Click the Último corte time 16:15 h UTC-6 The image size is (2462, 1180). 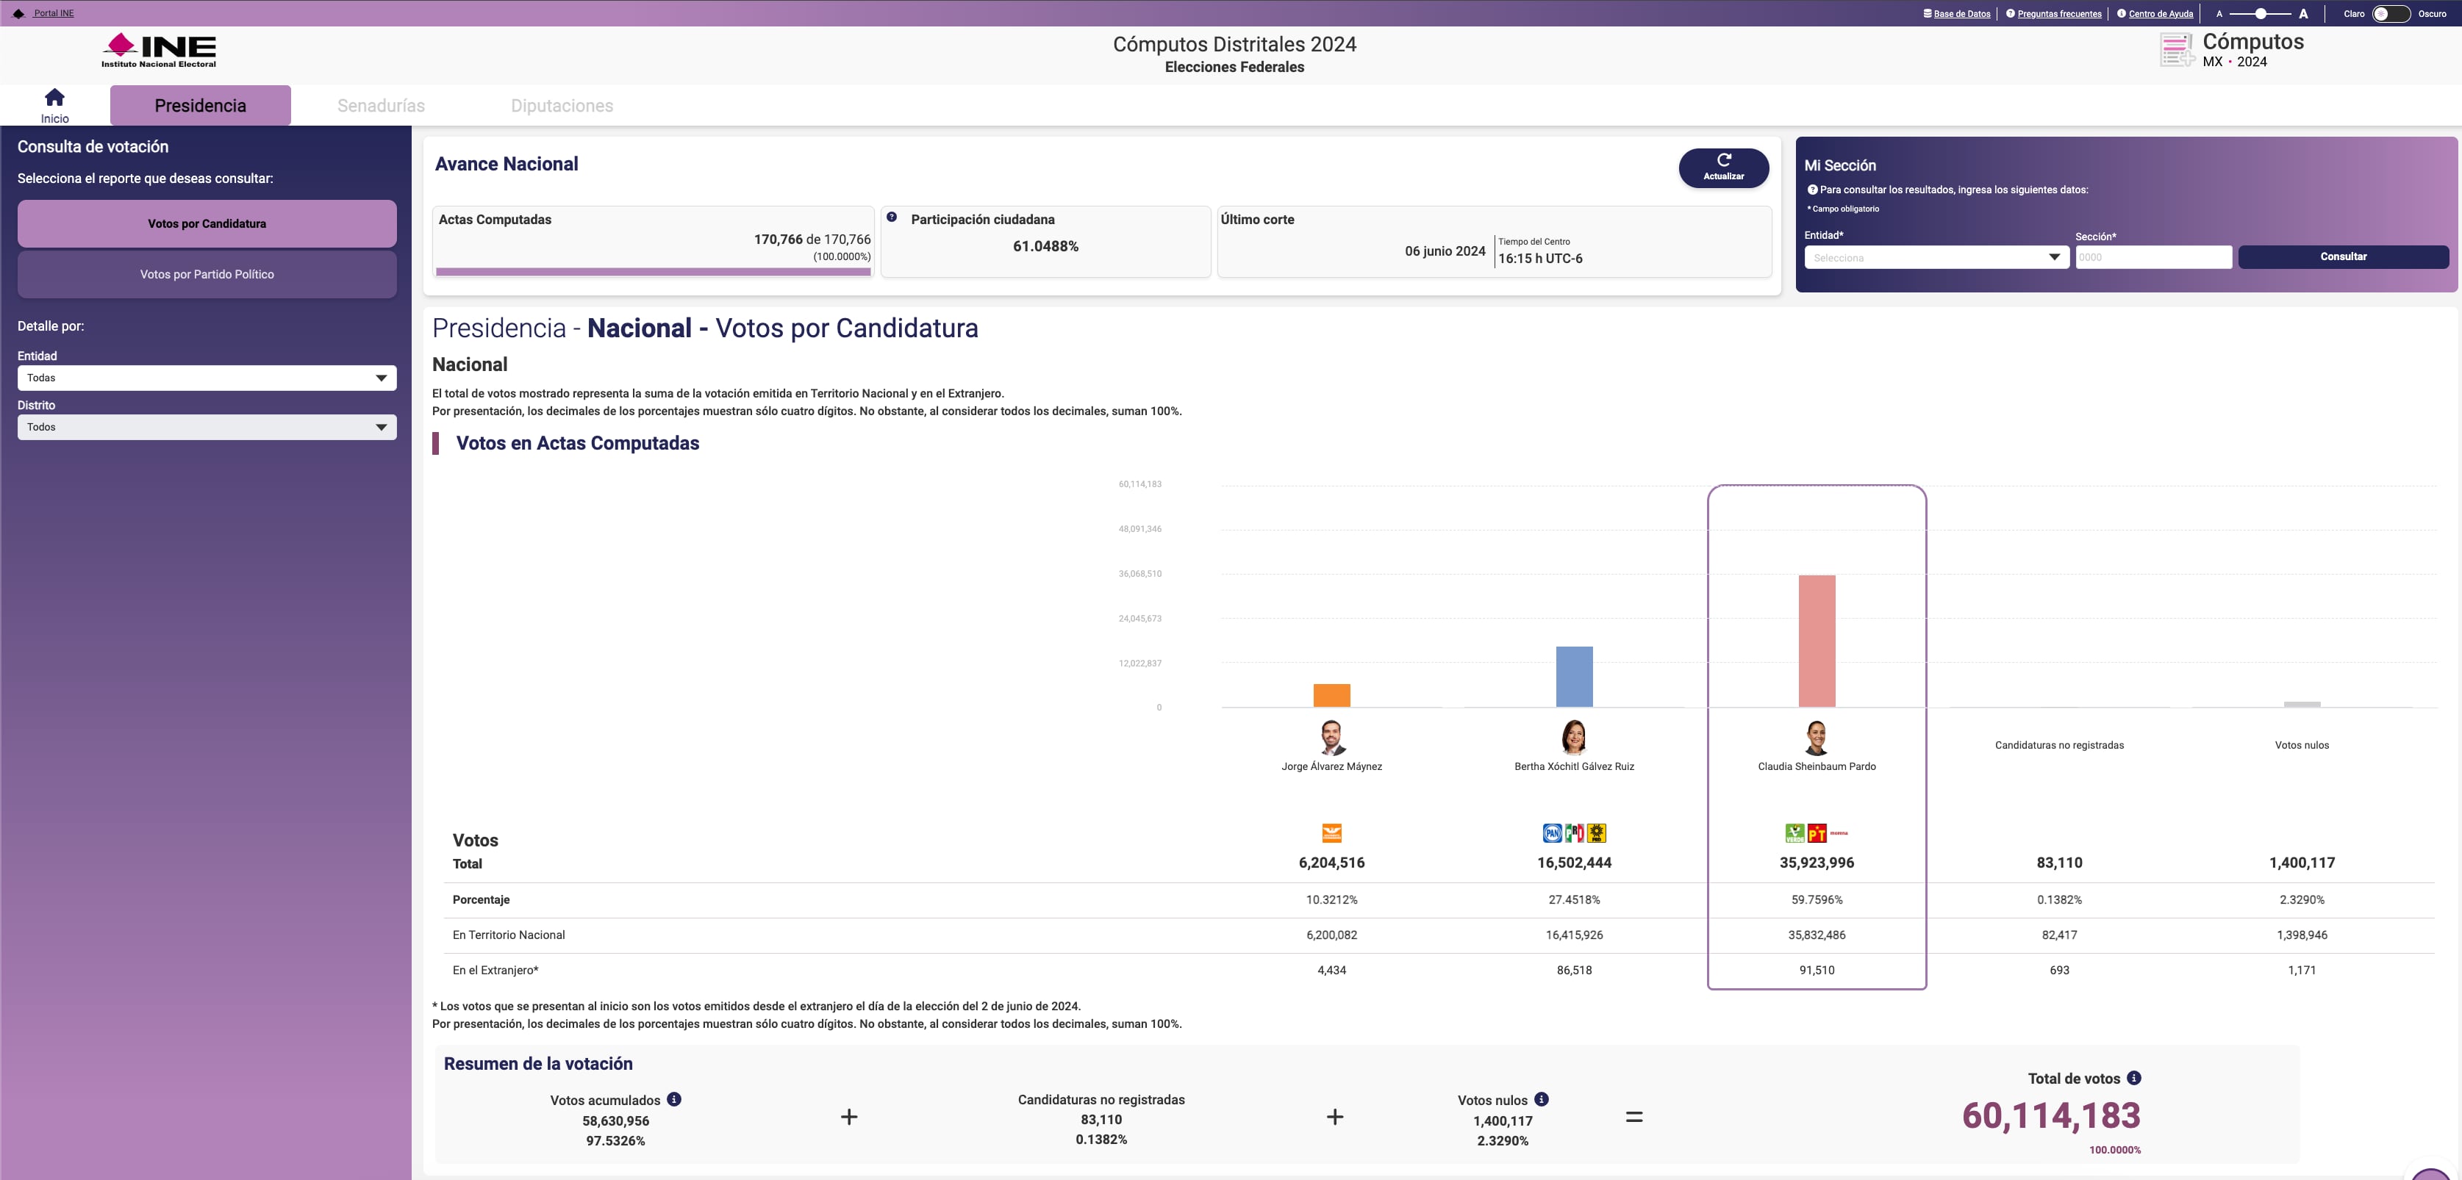tap(1539, 258)
